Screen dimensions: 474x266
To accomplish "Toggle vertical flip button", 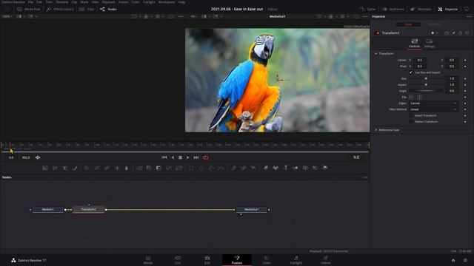I will pos(420,97).
